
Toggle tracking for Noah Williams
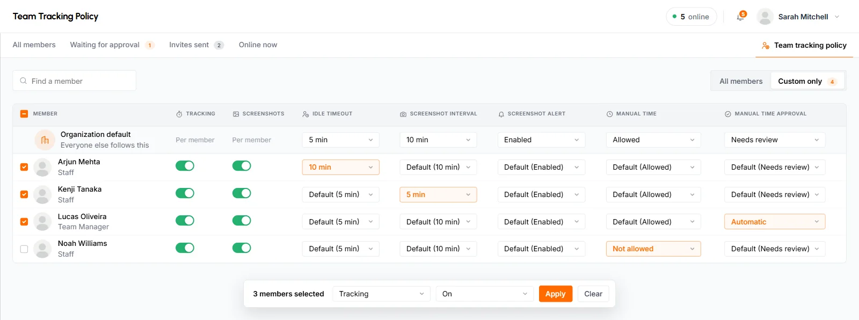pos(185,248)
